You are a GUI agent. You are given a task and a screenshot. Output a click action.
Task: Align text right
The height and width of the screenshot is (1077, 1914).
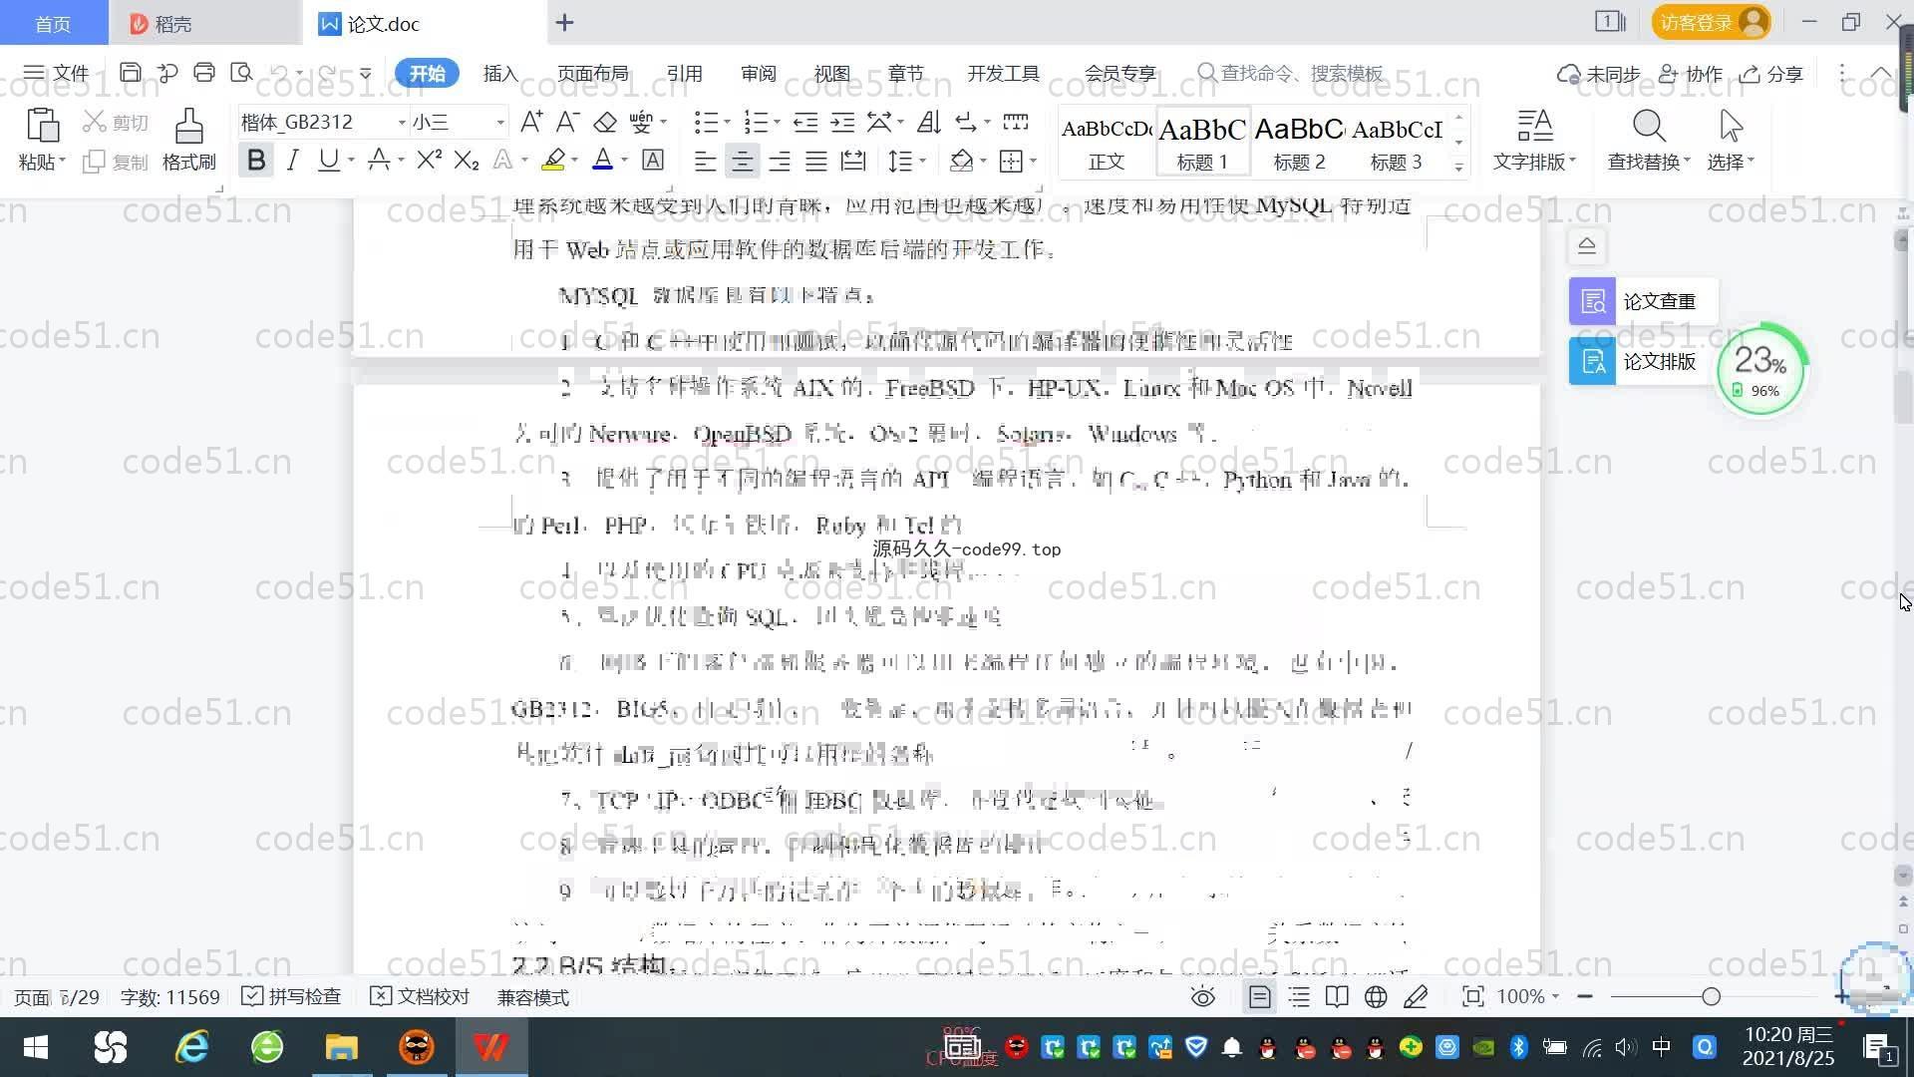(780, 161)
